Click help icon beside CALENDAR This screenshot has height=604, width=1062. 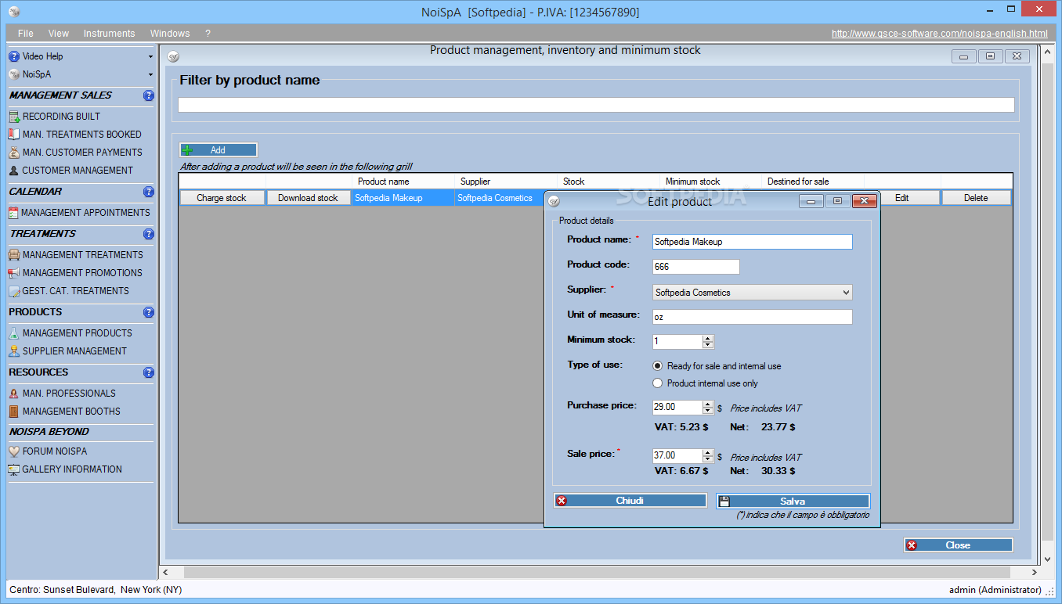149,192
